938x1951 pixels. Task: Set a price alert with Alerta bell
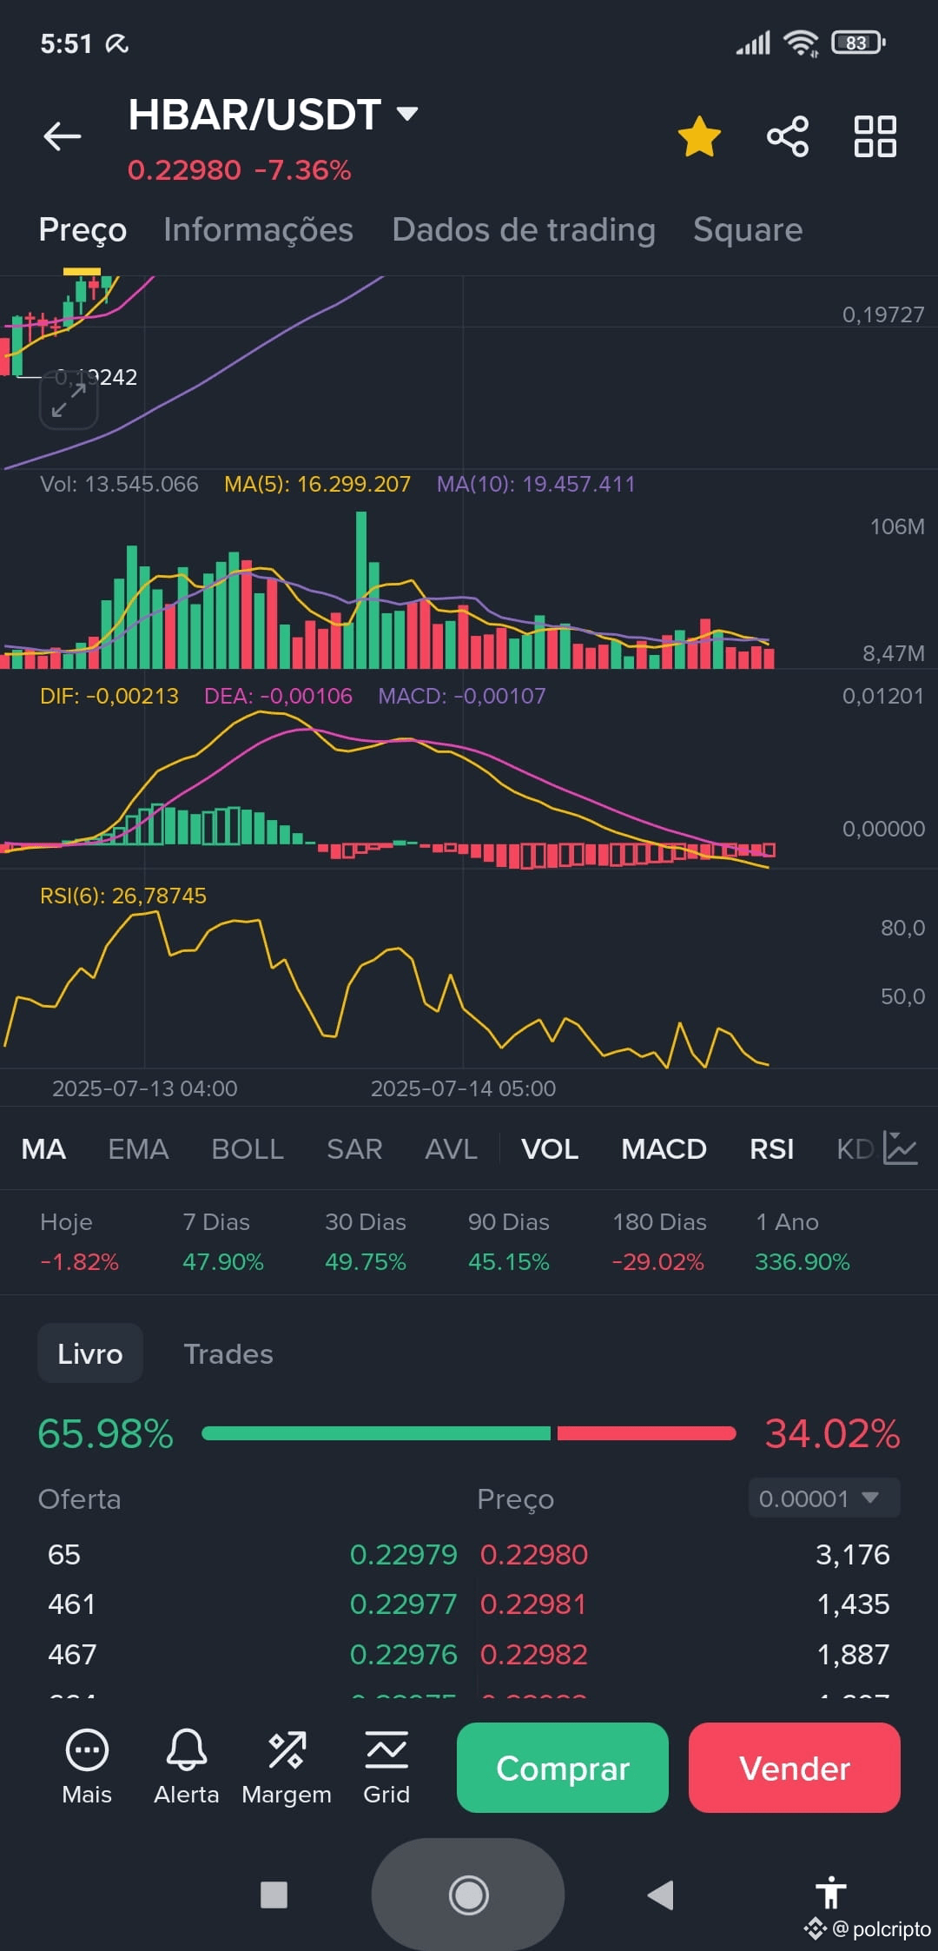187,1767
